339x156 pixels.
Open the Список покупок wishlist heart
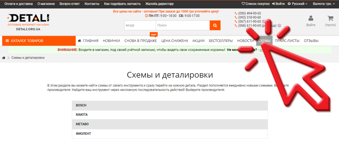[243, 4]
